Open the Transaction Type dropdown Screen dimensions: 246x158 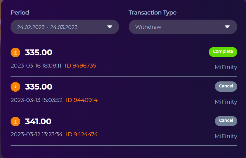coord(183,27)
